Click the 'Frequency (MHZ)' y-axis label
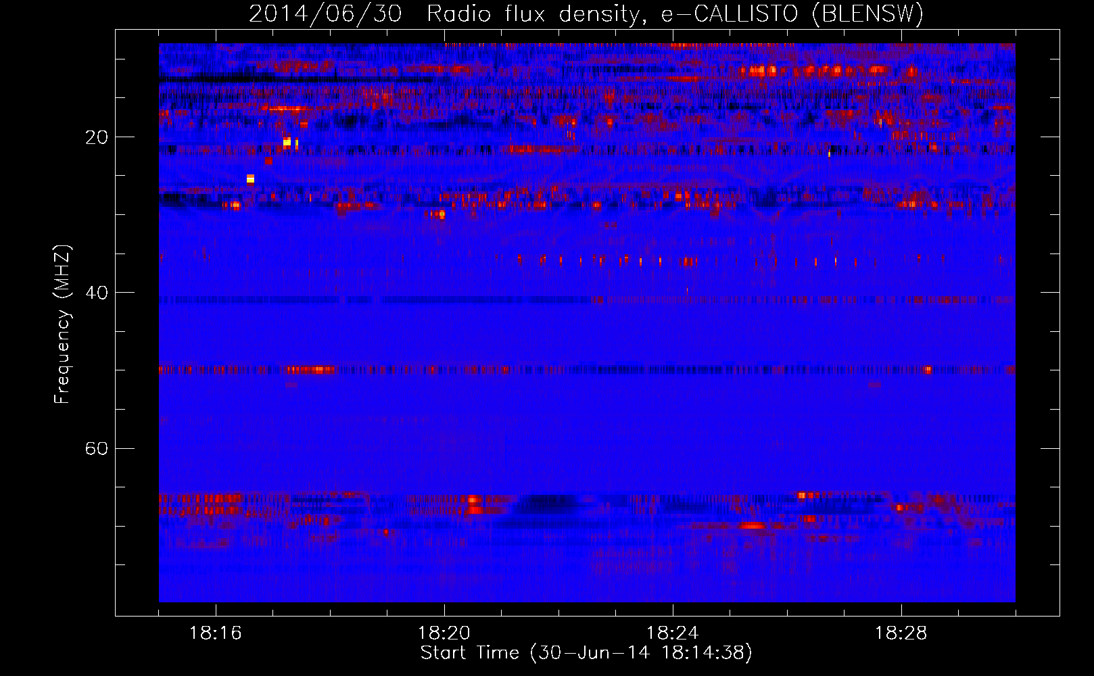The height and width of the screenshot is (676, 1094). click(62, 324)
